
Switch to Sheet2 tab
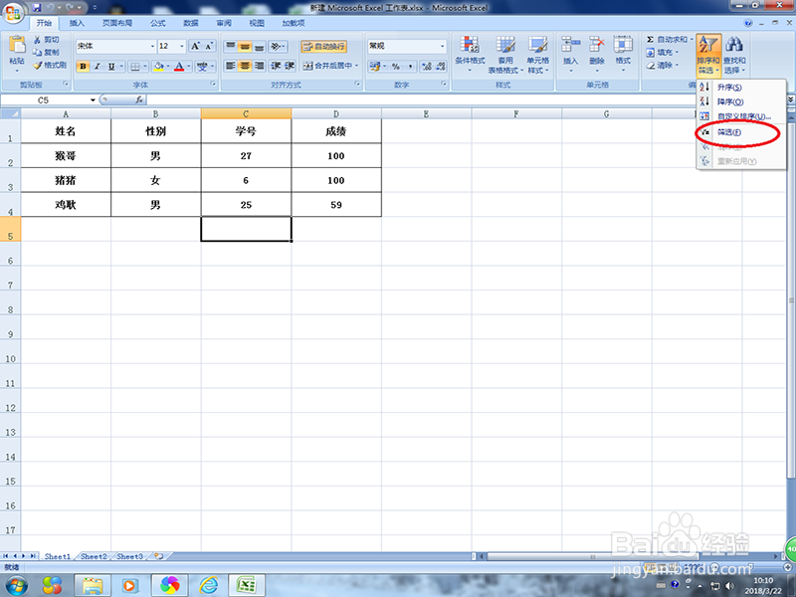pos(94,556)
